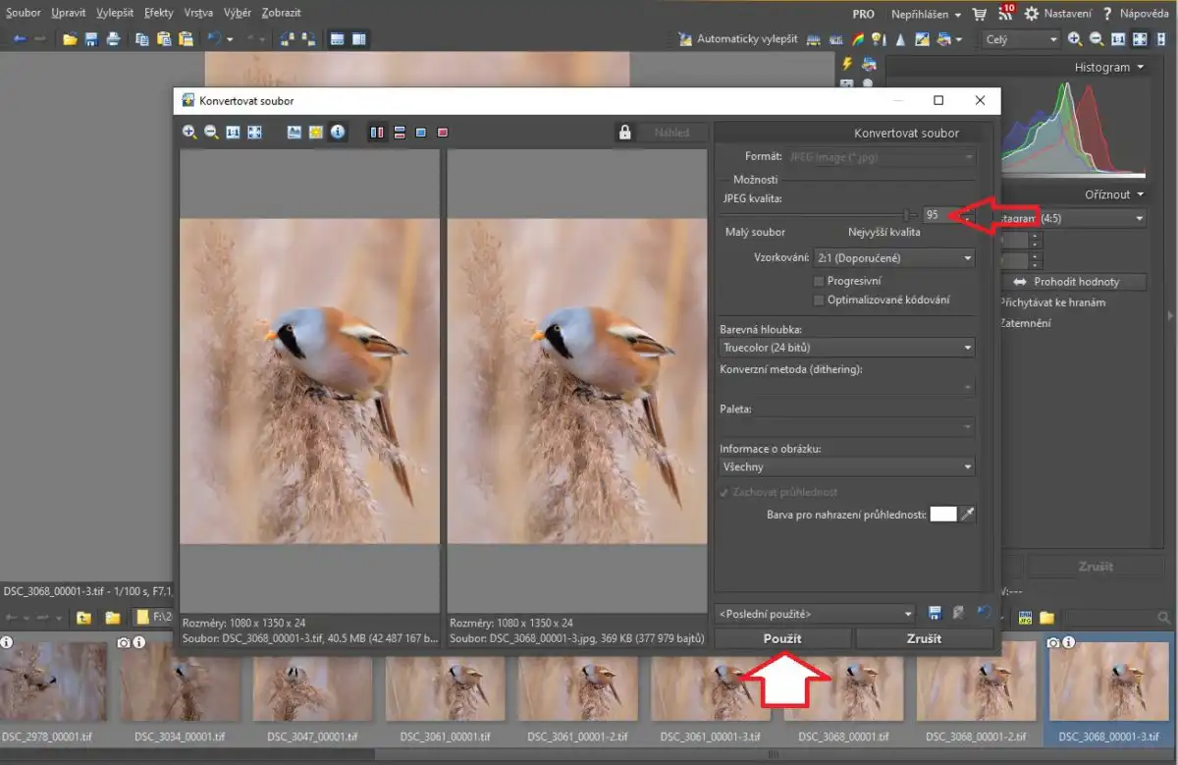Viewport: 1178px width, 765px height.
Task: Click the RSS news feed icon with badge
Action: (x=1005, y=14)
